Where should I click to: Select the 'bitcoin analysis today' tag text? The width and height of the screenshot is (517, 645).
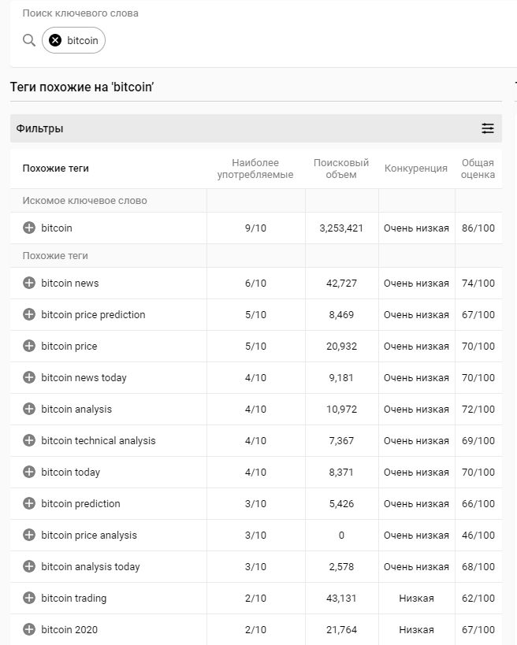click(91, 566)
